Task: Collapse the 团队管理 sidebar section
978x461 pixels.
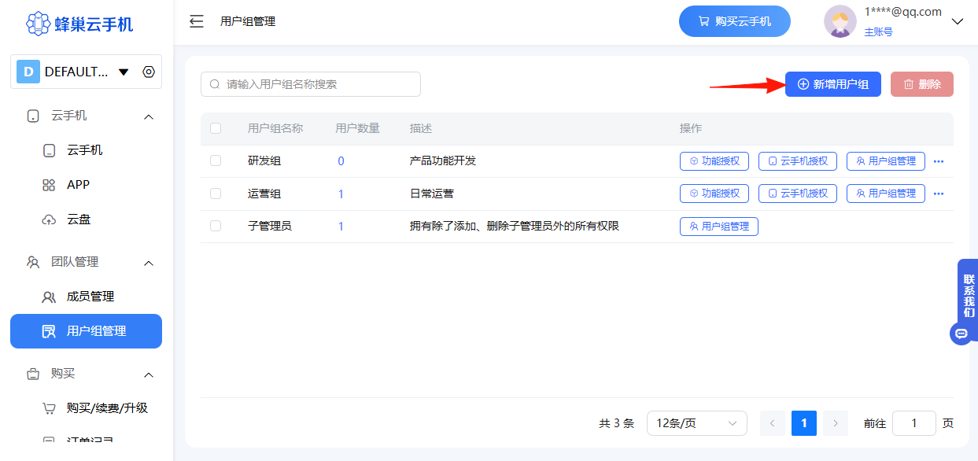Action: tap(149, 263)
